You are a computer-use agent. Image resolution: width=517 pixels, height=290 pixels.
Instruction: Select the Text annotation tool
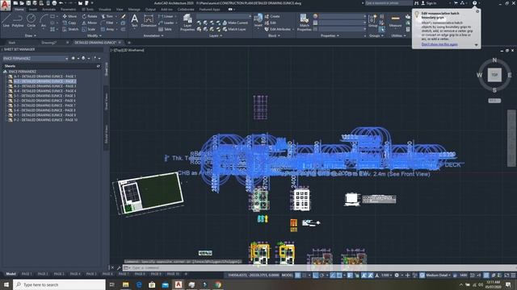[135, 20]
